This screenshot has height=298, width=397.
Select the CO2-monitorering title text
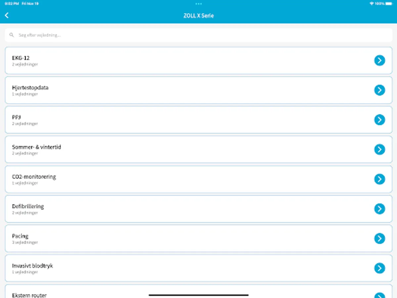(x=34, y=177)
